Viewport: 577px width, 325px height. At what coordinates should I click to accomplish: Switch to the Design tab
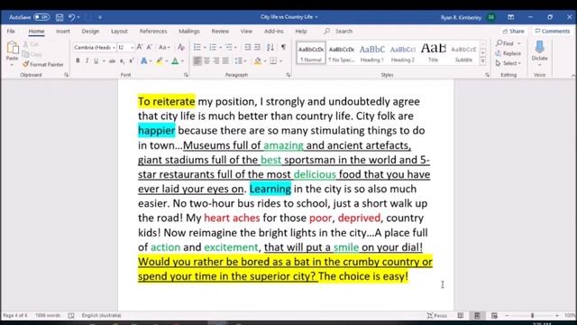(90, 32)
